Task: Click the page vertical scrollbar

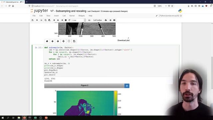Action: 212,73
